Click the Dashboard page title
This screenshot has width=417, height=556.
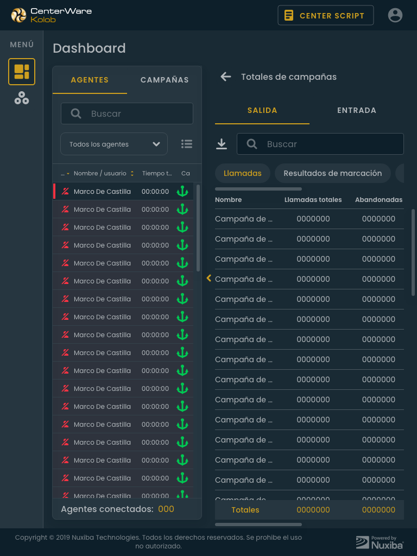(x=90, y=48)
